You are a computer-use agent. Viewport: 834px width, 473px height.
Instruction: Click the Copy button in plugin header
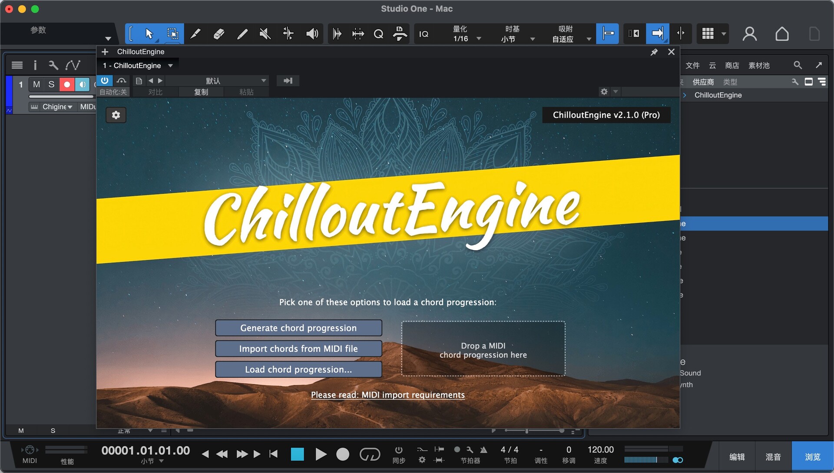tap(201, 92)
